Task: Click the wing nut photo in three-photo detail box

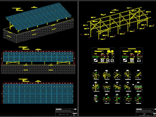Action: pos(139,60)
